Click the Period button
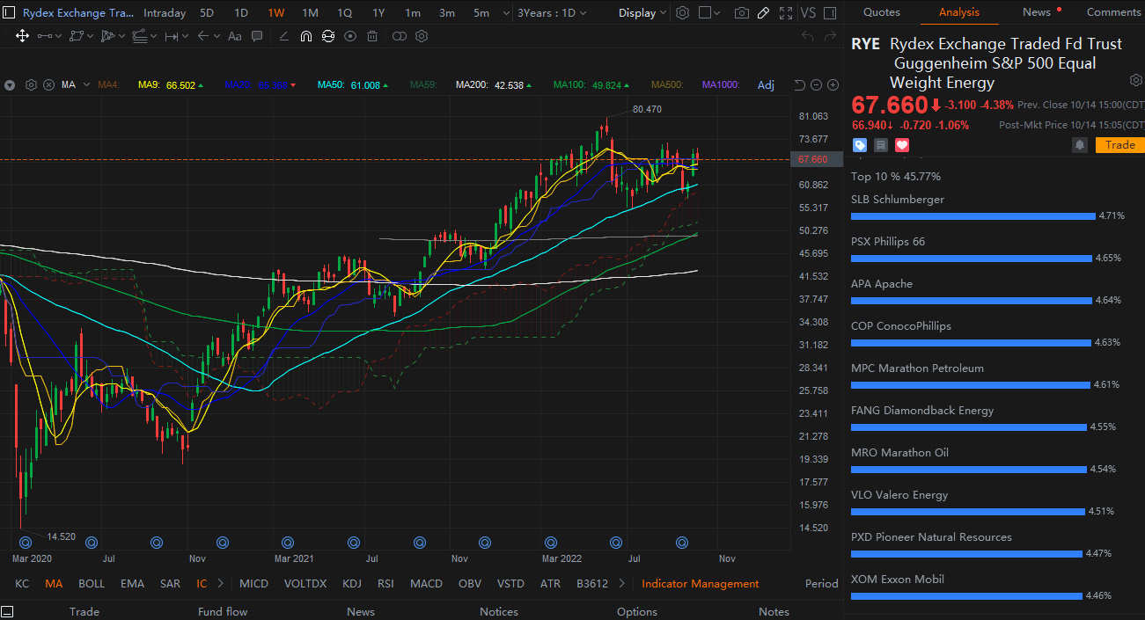Image resolution: width=1145 pixels, height=620 pixels. coord(822,584)
